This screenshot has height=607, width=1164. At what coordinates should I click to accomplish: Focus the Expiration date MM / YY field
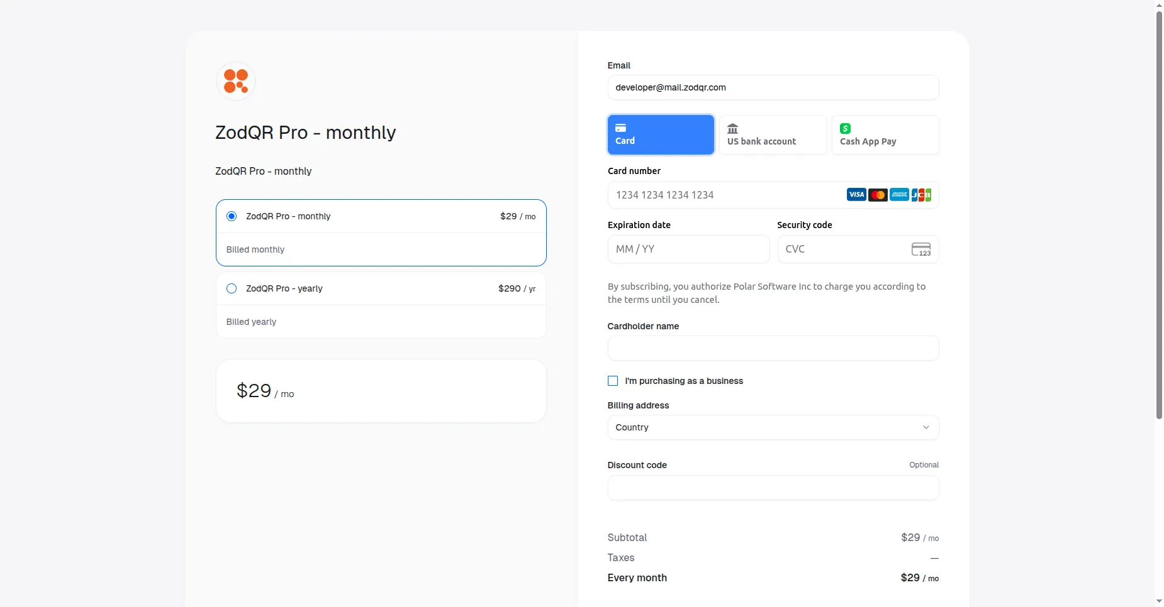688,249
